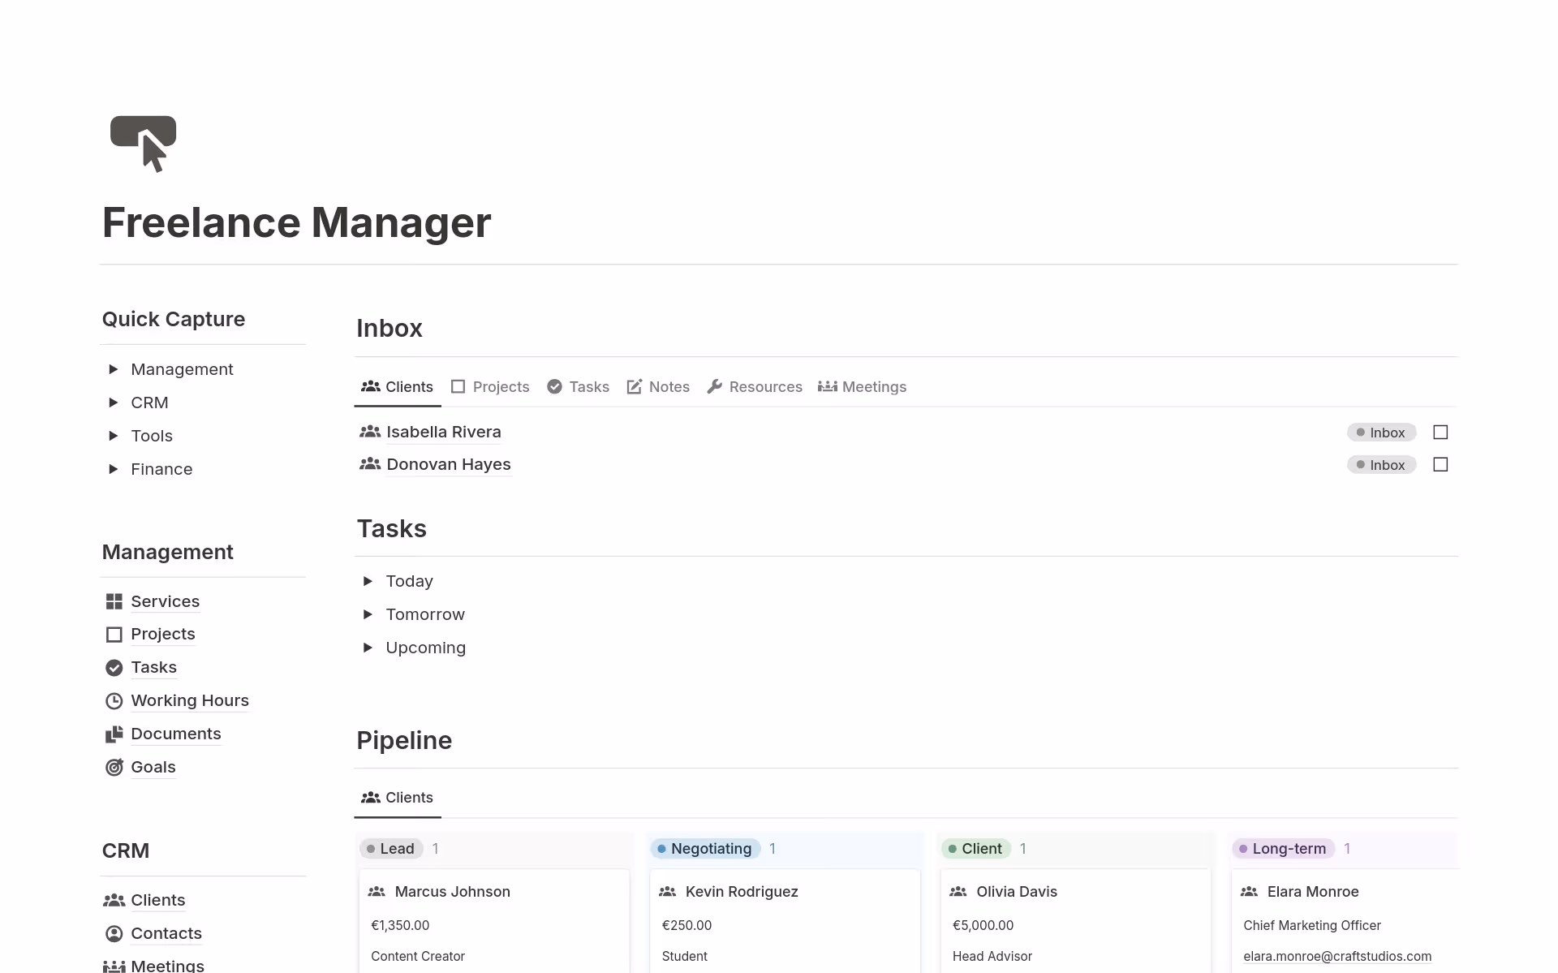The height and width of the screenshot is (973, 1558).
Task: Click the Goals target icon
Action: tap(114, 767)
